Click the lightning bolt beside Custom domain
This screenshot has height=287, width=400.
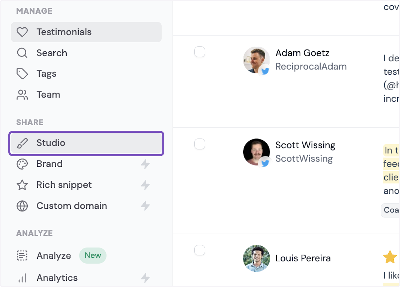point(145,206)
